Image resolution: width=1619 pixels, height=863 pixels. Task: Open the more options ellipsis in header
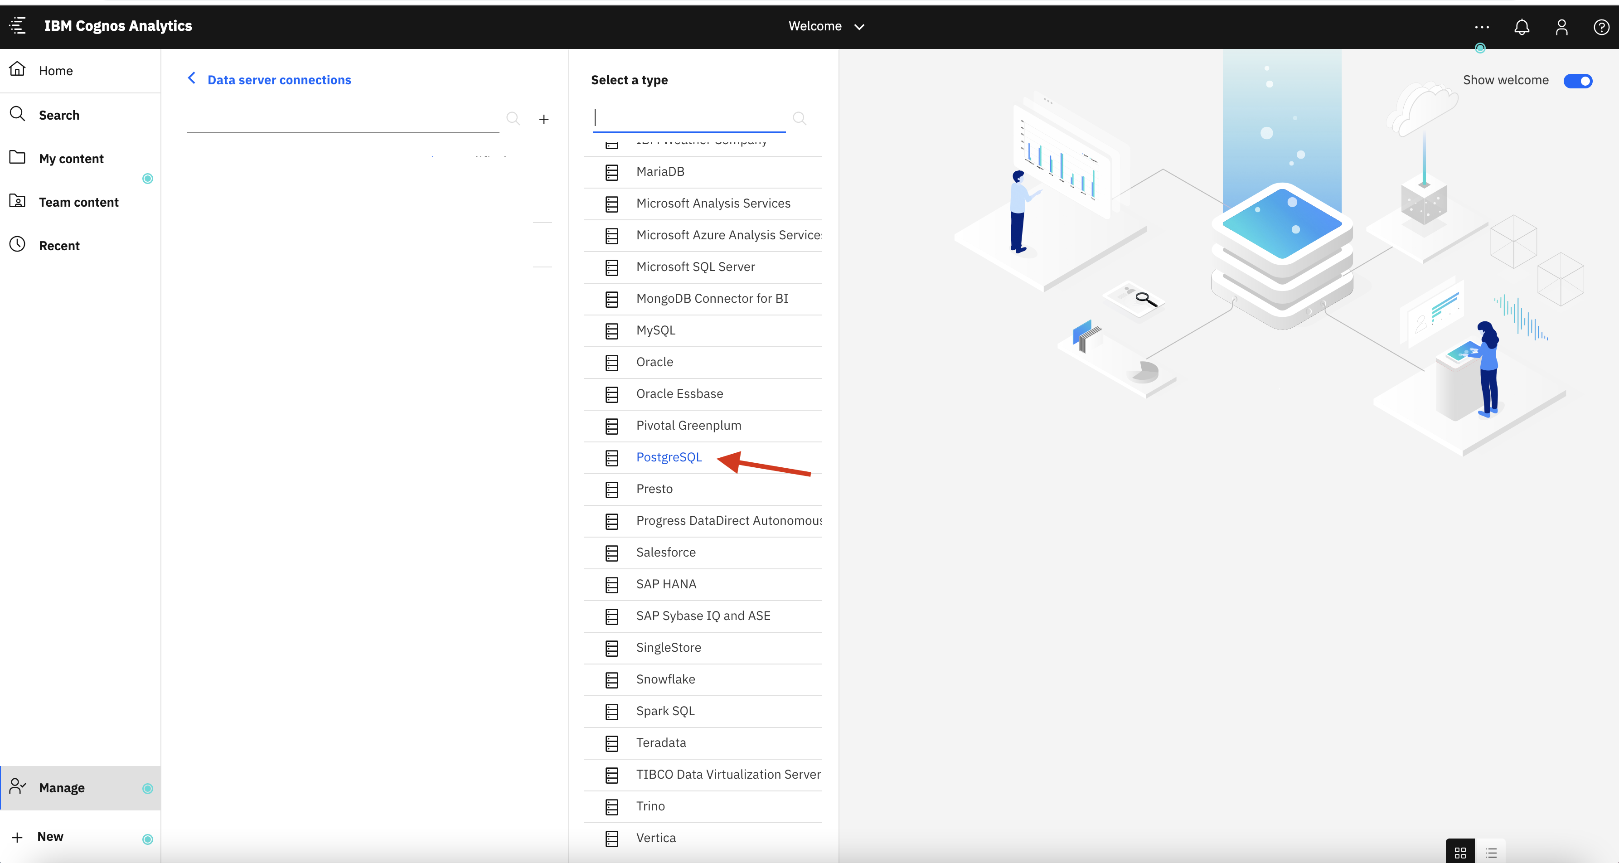pyautogui.click(x=1481, y=26)
